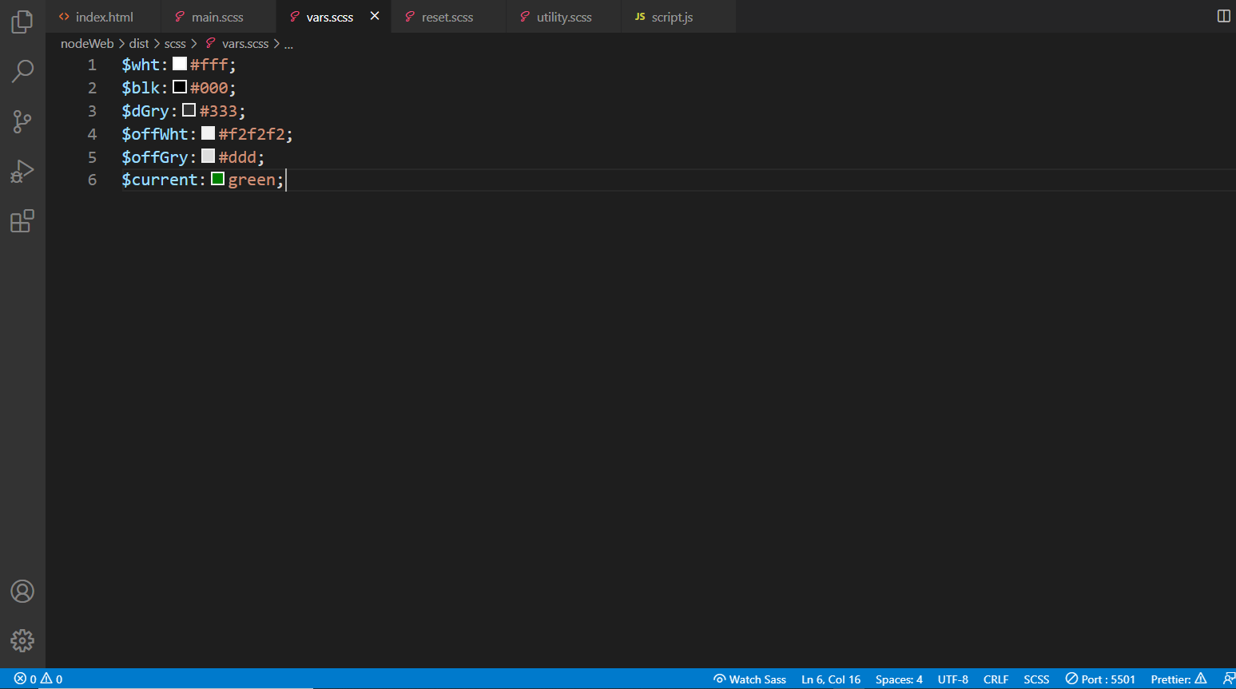Split the editor to the right
The height and width of the screenshot is (689, 1236).
(1223, 15)
